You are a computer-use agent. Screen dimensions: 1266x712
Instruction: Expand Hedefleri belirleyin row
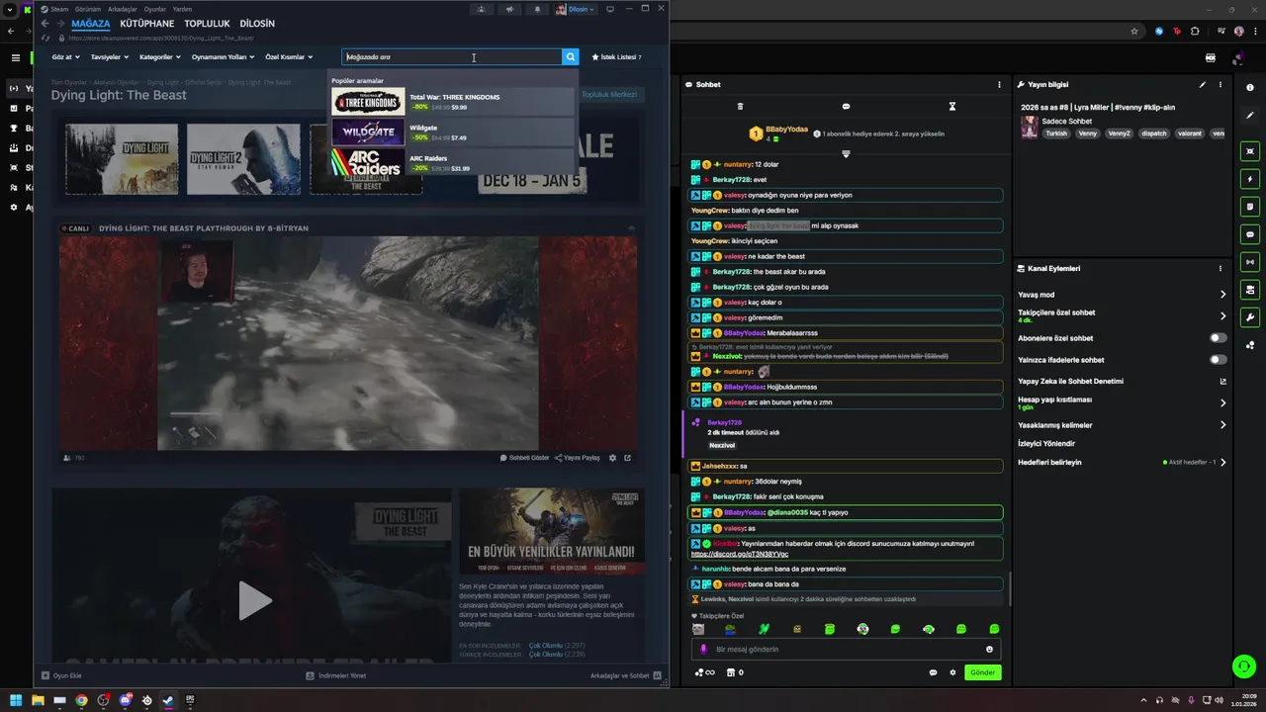click(1122, 462)
